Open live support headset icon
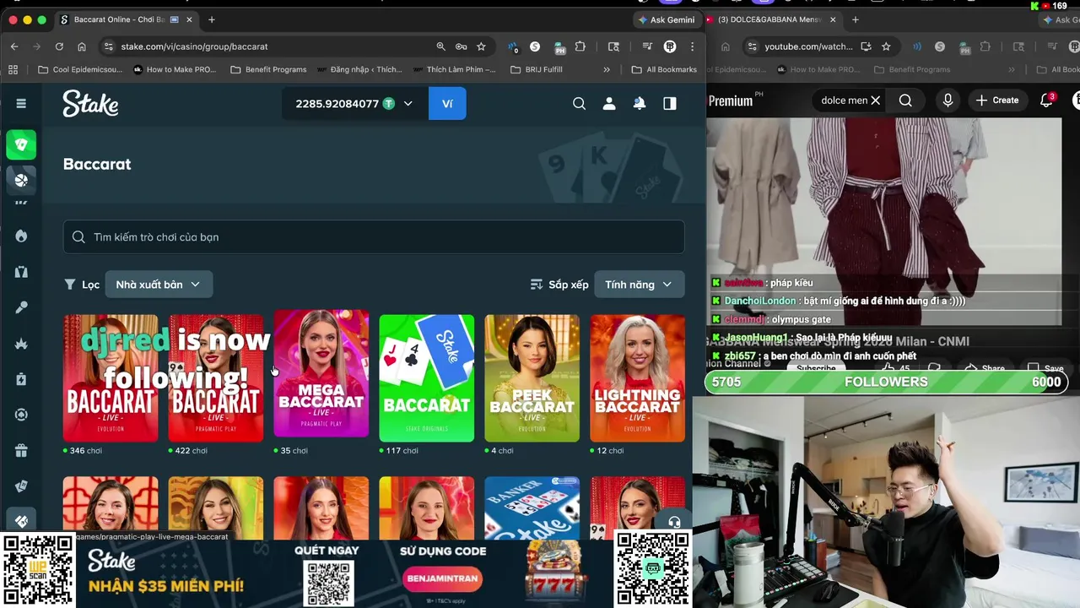Image resolution: width=1080 pixels, height=608 pixels. (x=674, y=521)
